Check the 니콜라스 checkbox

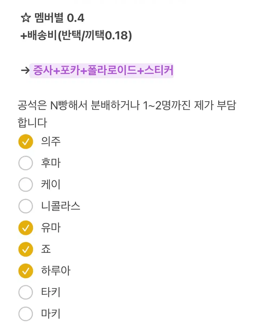(x=25, y=206)
